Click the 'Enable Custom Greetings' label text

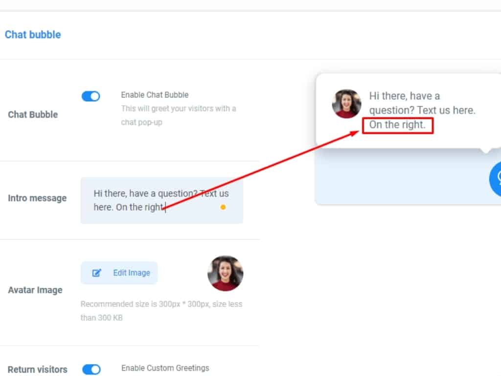pos(165,368)
